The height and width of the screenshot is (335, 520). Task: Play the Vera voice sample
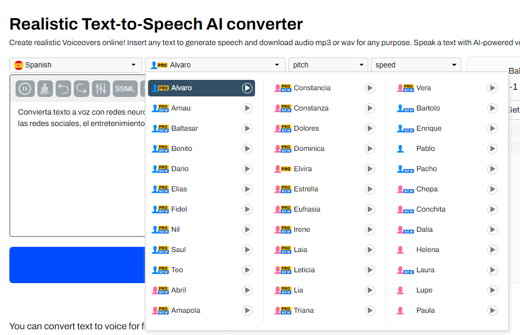(492, 88)
